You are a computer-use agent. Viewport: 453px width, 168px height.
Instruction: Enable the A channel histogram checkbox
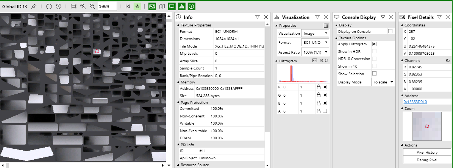[325, 111]
